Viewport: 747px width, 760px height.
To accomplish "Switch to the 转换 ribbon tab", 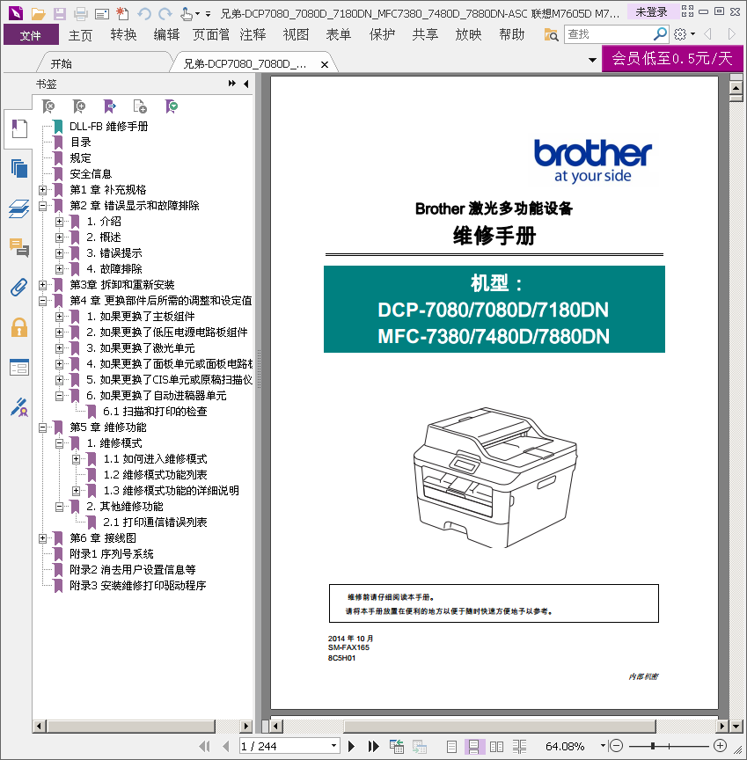I will pos(123,35).
